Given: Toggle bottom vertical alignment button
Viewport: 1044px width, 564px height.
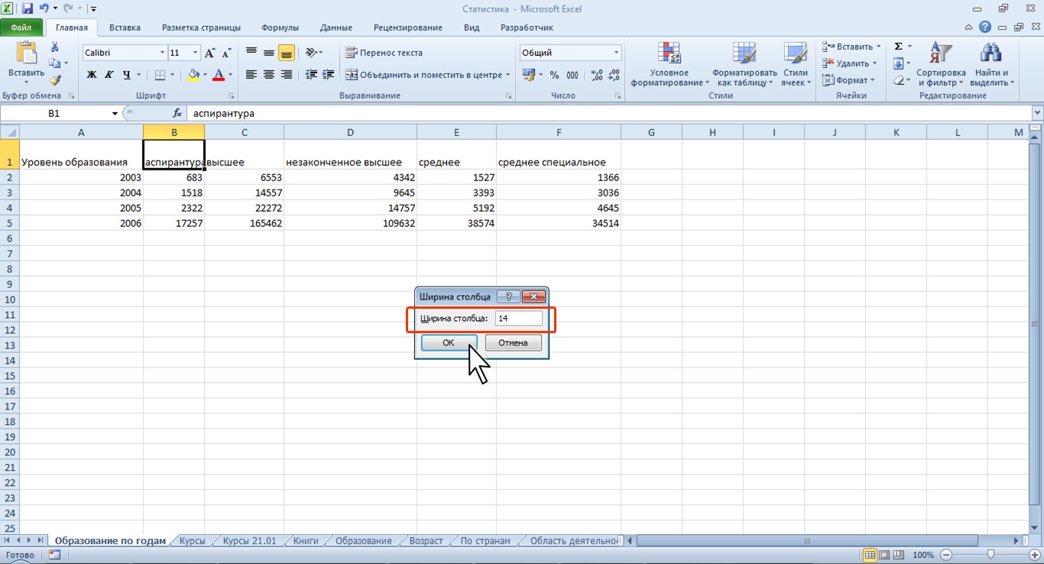Looking at the screenshot, I should 287,53.
